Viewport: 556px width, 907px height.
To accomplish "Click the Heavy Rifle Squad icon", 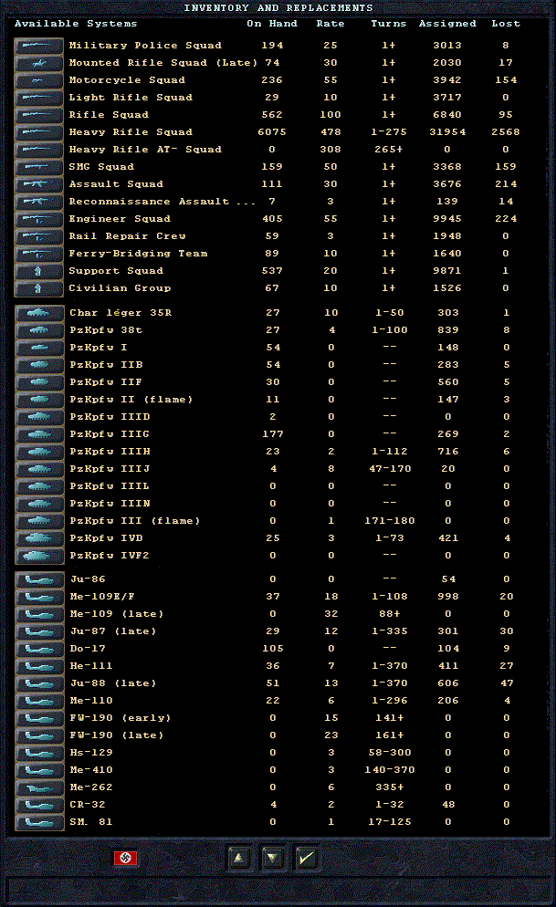I will (38, 132).
